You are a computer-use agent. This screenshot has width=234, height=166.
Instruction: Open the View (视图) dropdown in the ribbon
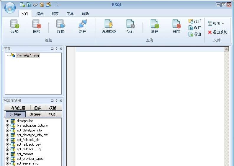(216, 23)
